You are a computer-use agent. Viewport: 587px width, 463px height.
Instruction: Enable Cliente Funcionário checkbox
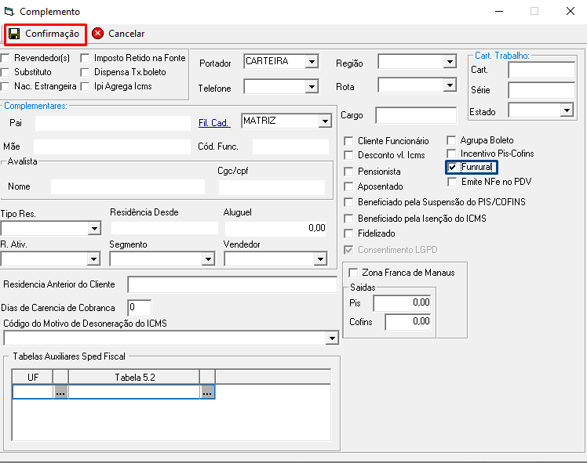point(348,141)
